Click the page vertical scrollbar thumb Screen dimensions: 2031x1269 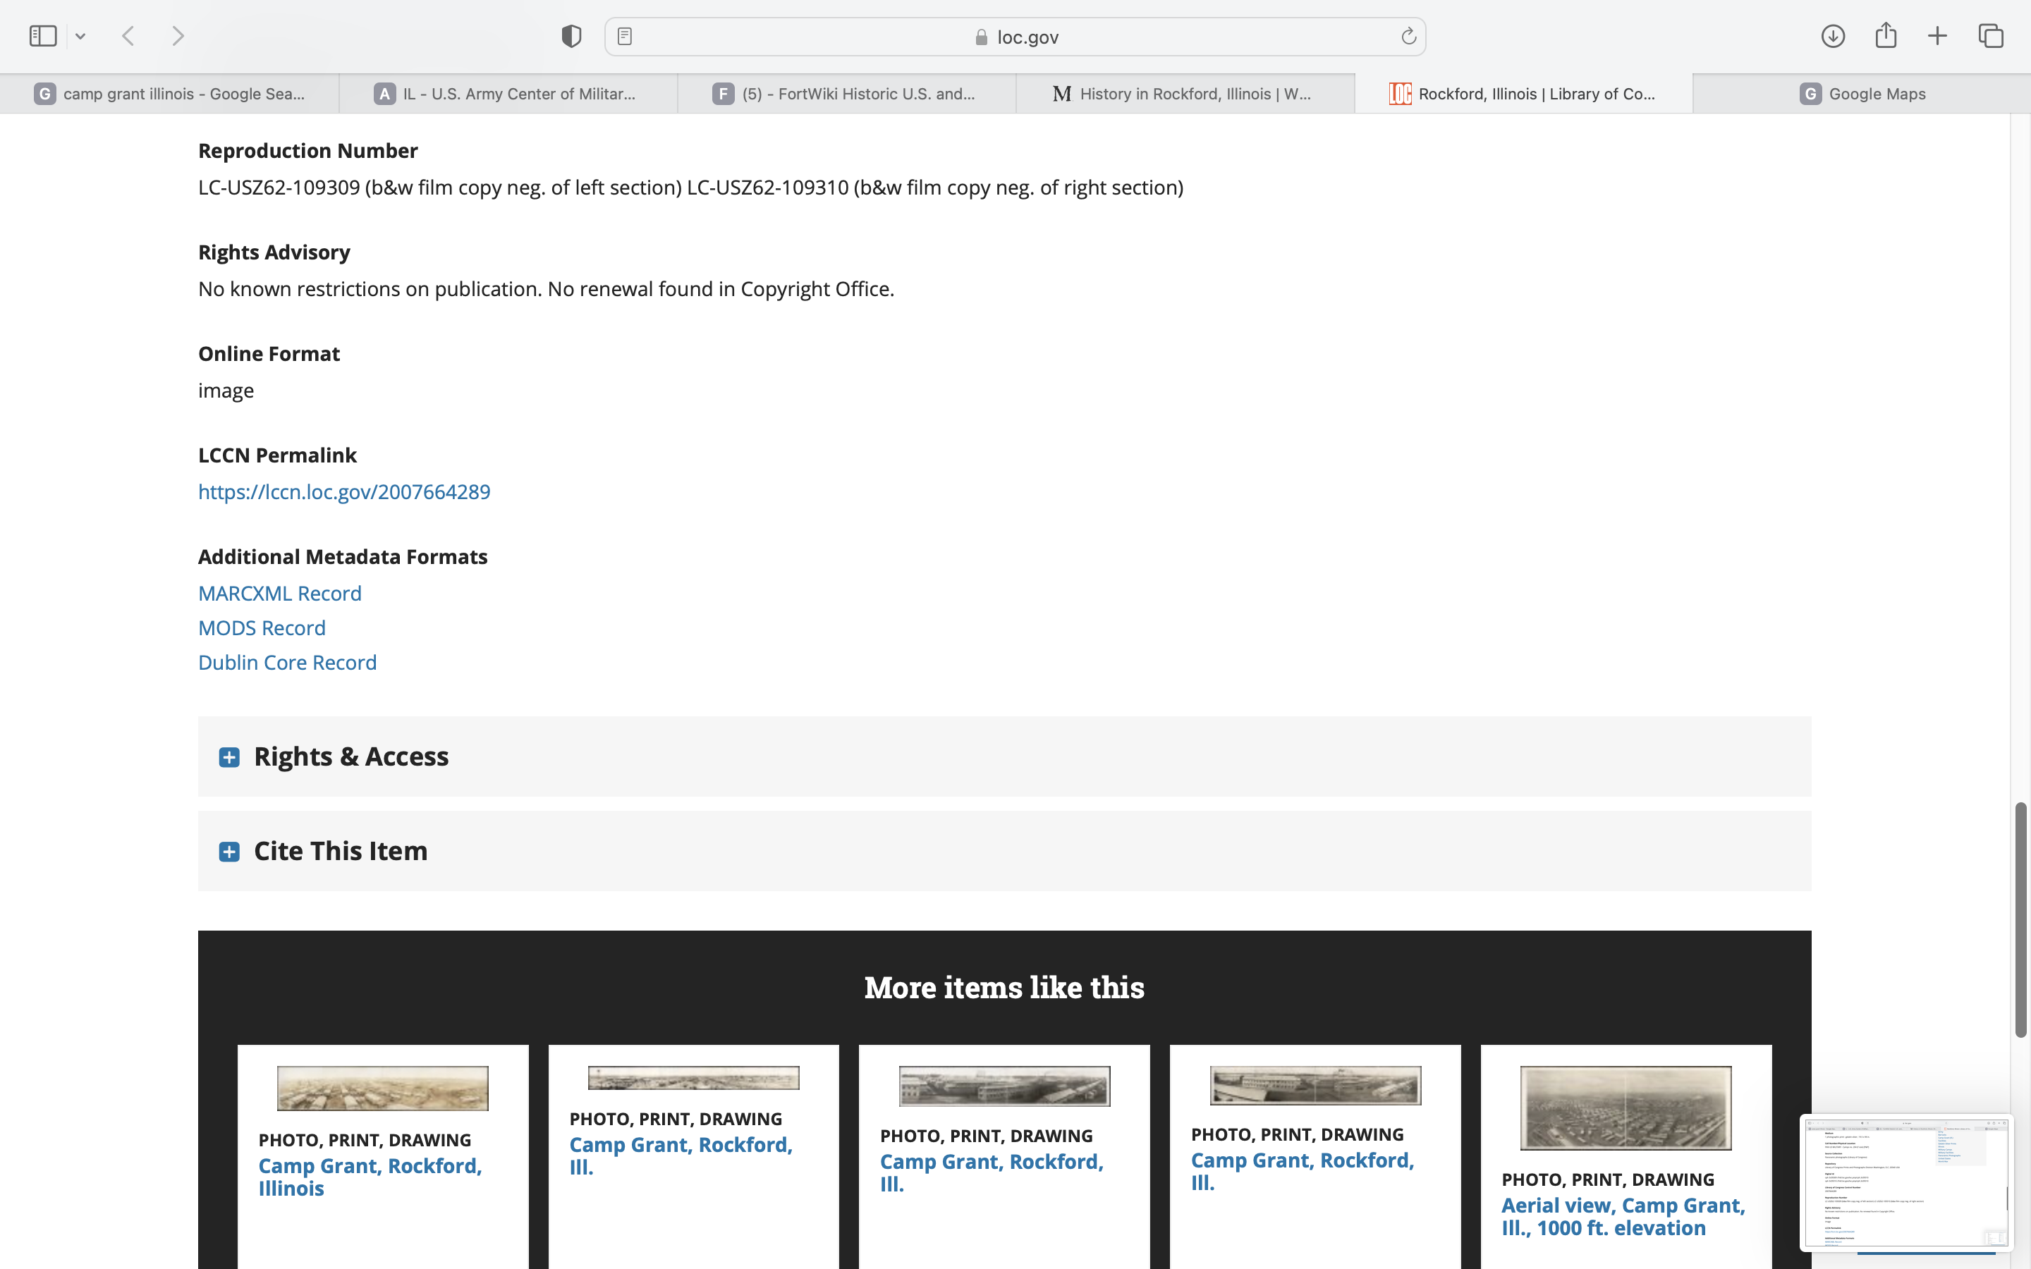click(x=2021, y=919)
